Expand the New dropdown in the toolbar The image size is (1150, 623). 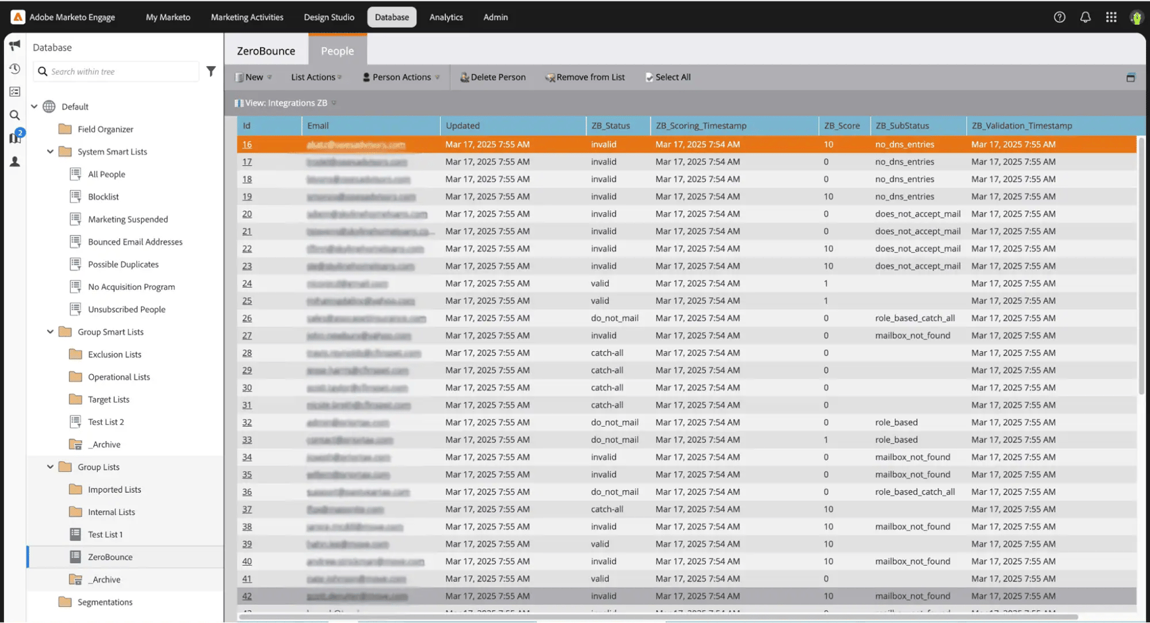click(252, 77)
